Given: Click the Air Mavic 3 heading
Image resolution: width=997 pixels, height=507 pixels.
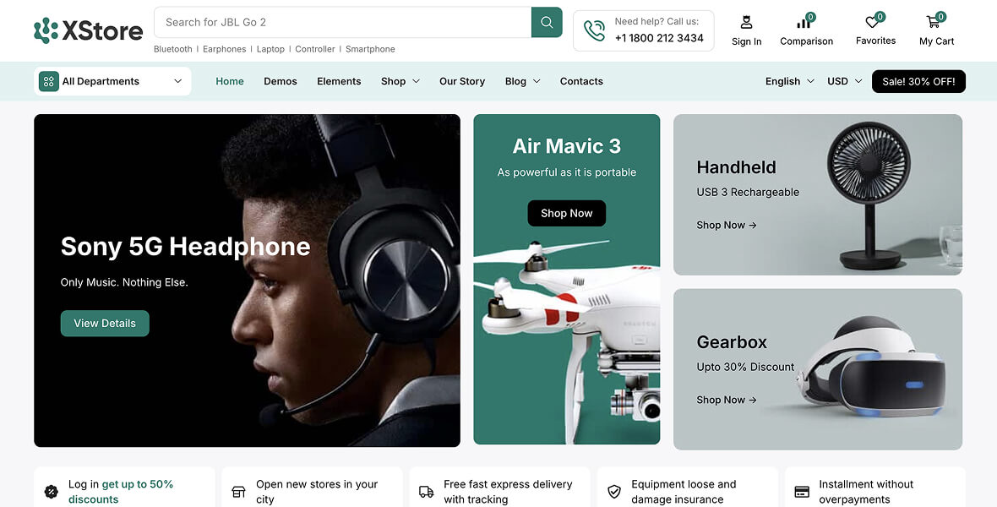Looking at the screenshot, I should click(567, 146).
